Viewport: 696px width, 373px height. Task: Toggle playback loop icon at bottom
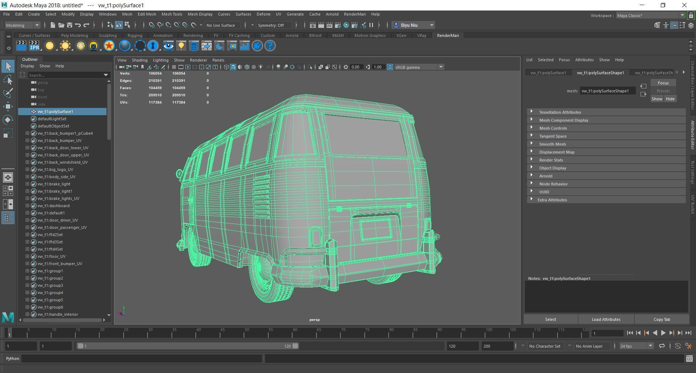coord(662,346)
